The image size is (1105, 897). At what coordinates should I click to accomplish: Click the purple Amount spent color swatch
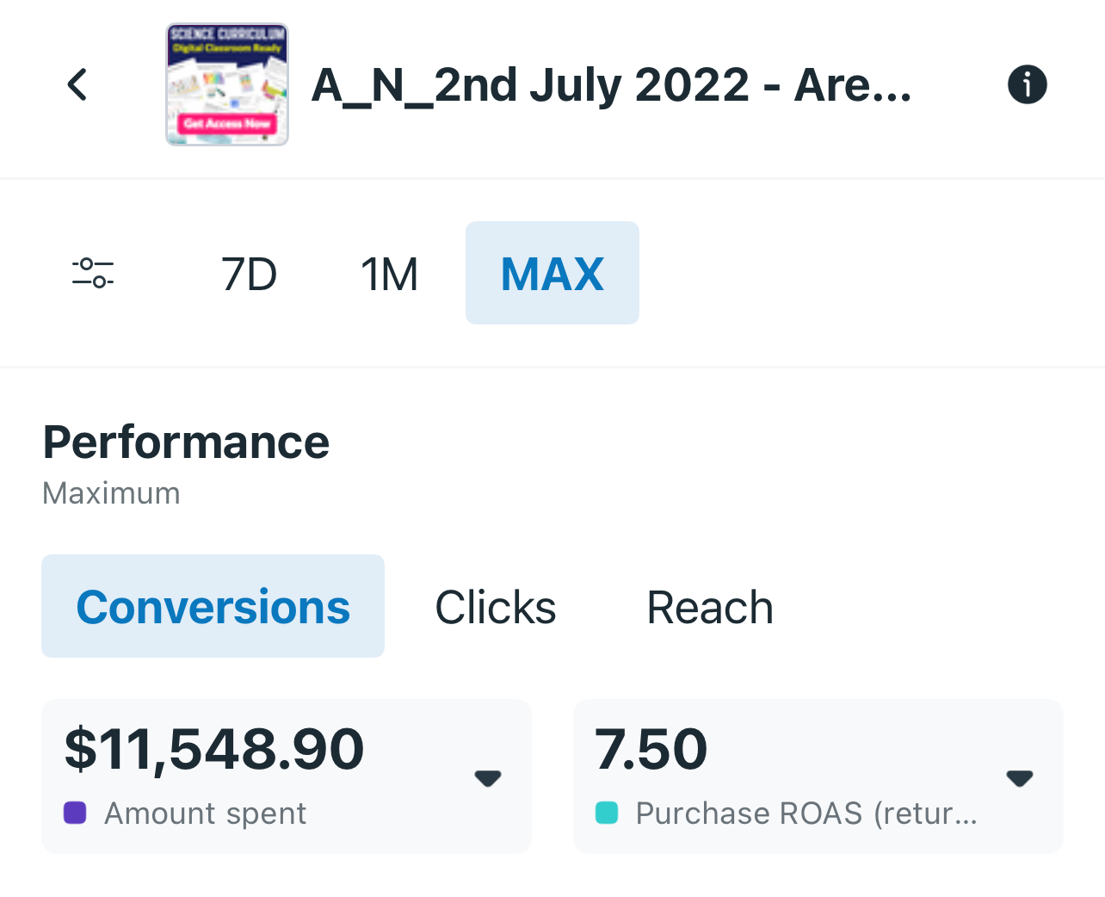(x=75, y=813)
